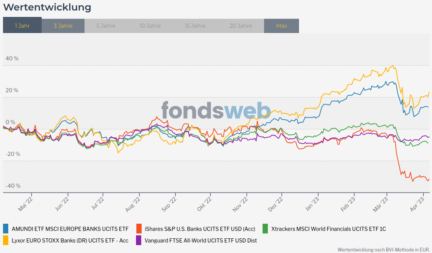Show maximum period with Max tab
Screen dimensions: 432x253
pyautogui.click(x=281, y=26)
